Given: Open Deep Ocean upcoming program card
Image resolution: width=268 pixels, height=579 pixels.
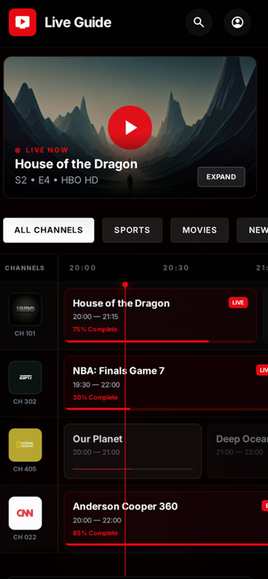Looking at the screenshot, I should click(238, 451).
